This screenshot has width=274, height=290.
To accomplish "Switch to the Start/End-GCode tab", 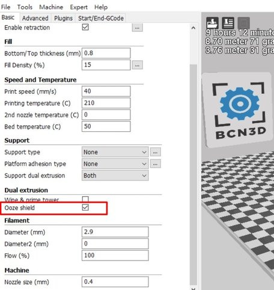I will 101,18.
